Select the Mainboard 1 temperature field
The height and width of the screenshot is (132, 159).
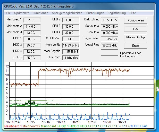(x=32, y=20)
